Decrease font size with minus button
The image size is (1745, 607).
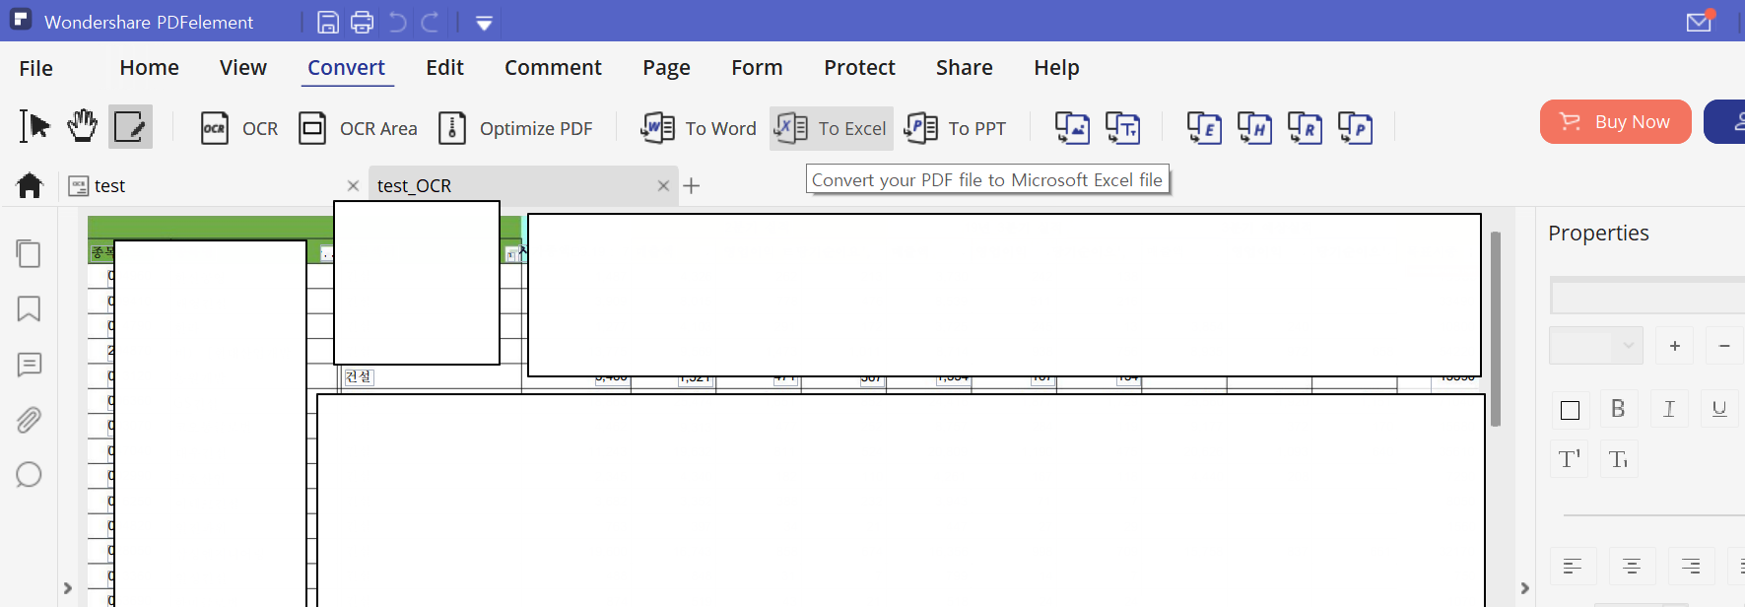coord(1724,346)
